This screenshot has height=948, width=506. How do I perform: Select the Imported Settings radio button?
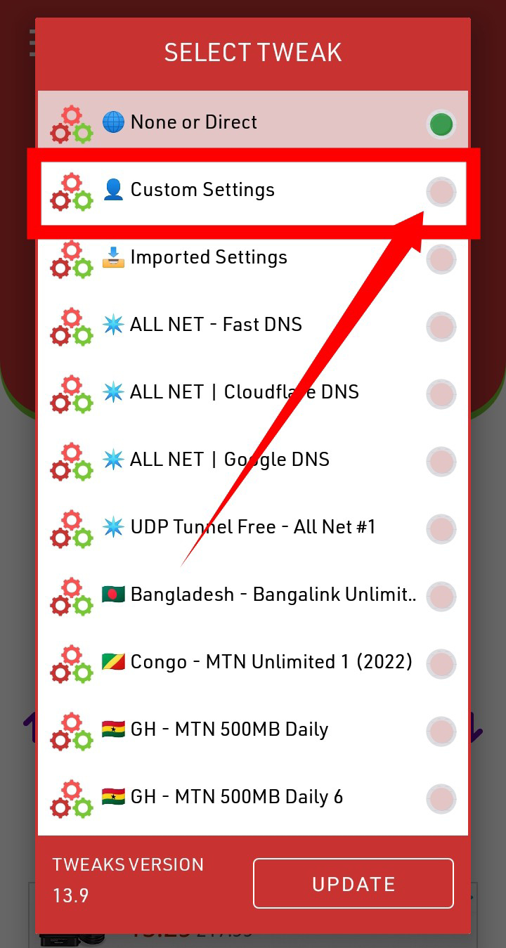[x=441, y=259]
